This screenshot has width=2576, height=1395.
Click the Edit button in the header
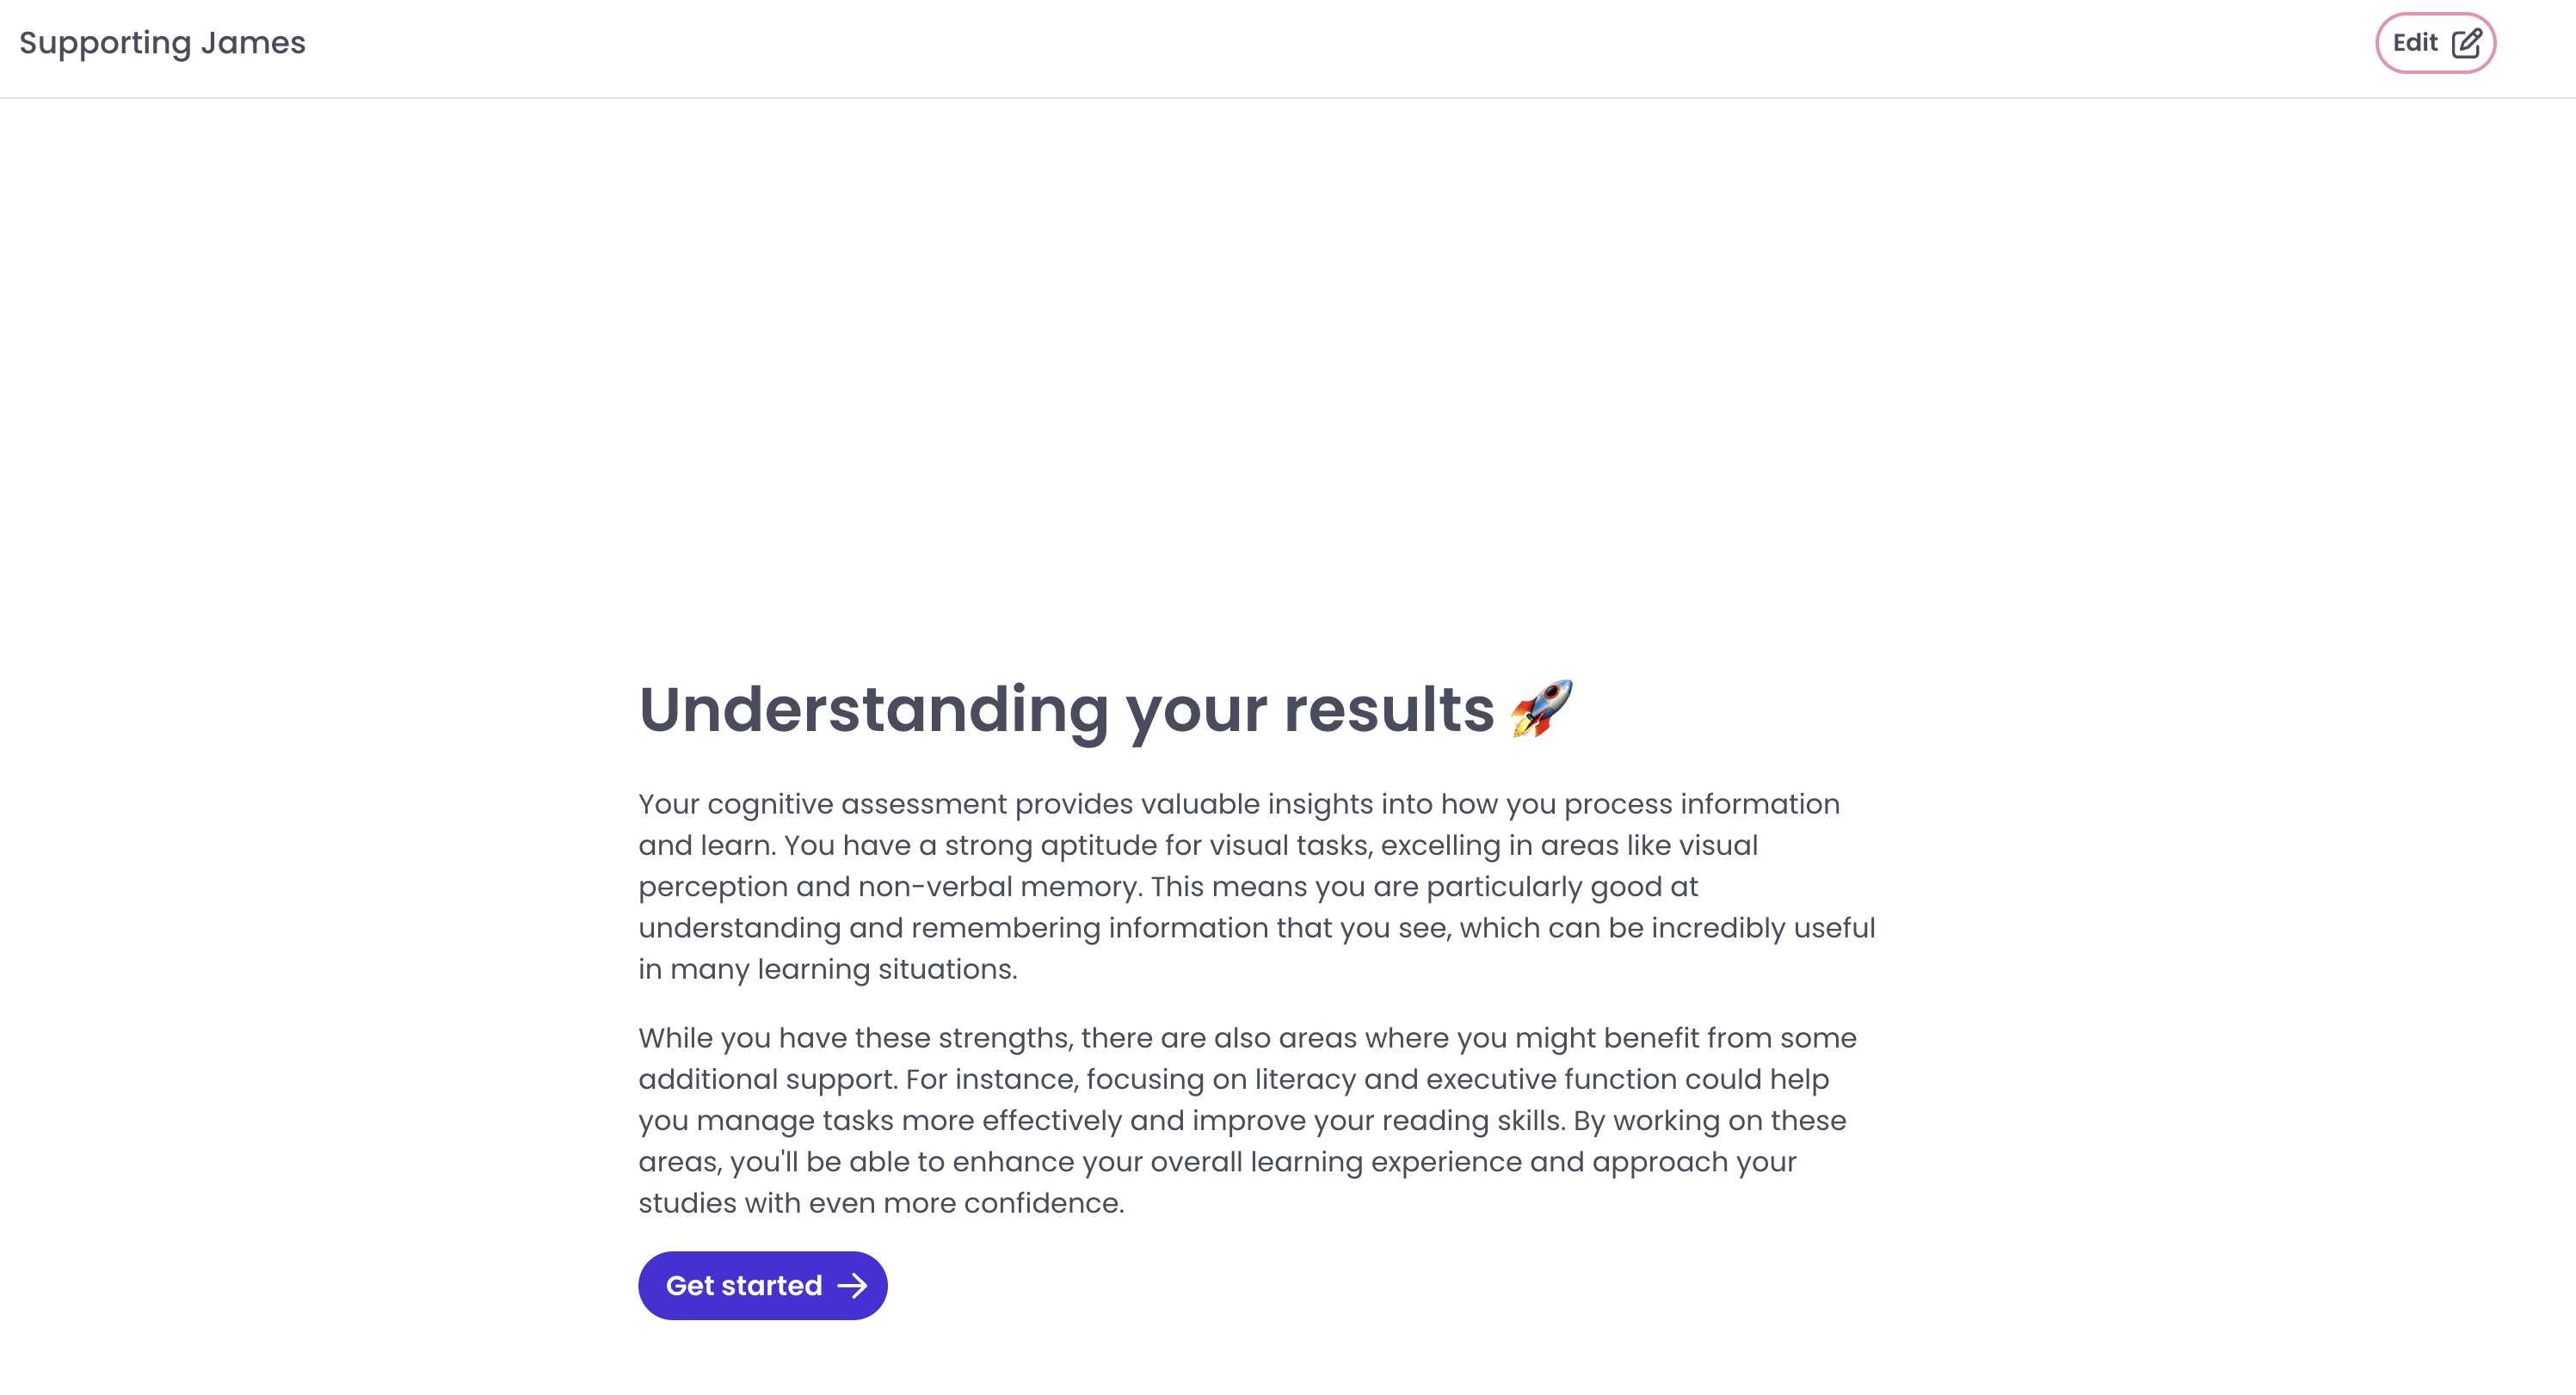click(x=2434, y=43)
